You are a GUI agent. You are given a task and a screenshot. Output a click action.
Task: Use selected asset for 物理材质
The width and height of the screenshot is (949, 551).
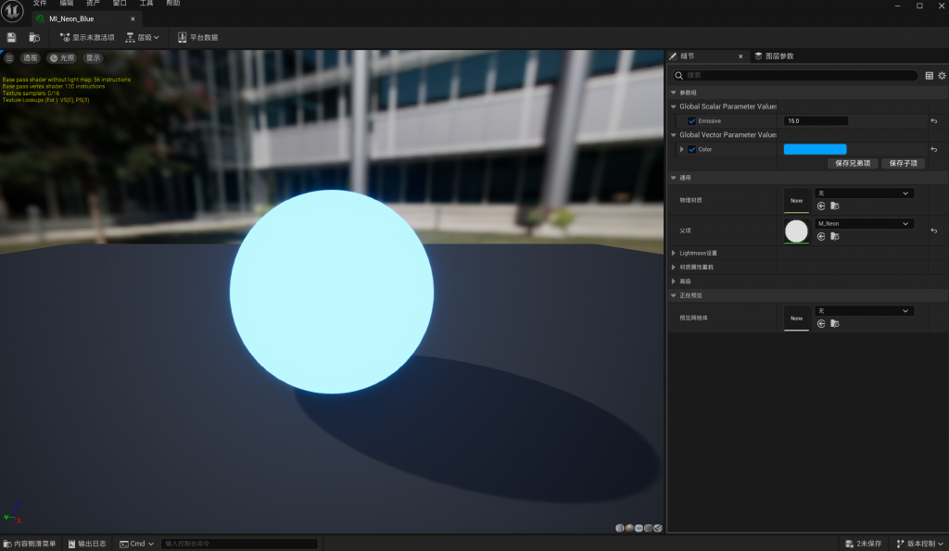coord(821,207)
